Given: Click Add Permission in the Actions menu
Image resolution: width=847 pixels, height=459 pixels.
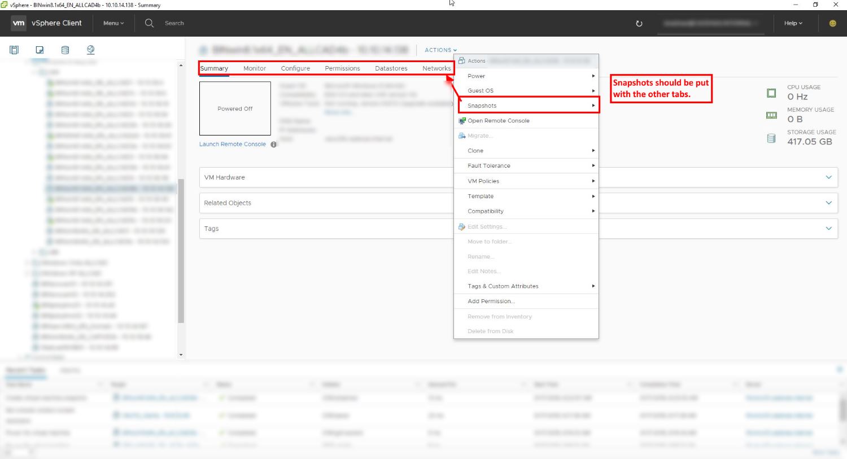Looking at the screenshot, I should coord(491,301).
